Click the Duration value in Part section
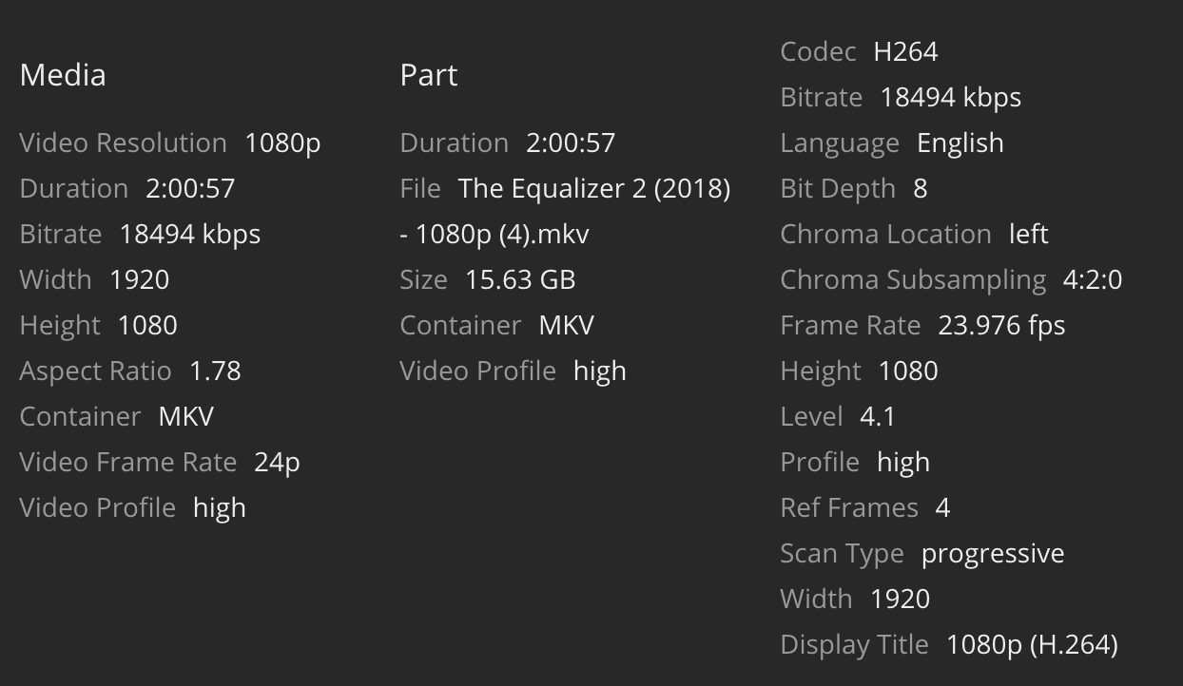The width and height of the screenshot is (1183, 686). (x=571, y=143)
